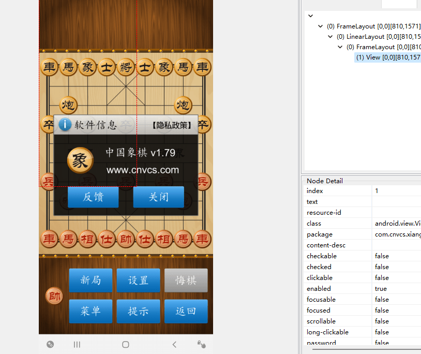
Task: Select the leftmost black 車 chariot
Action: [x=49, y=67]
